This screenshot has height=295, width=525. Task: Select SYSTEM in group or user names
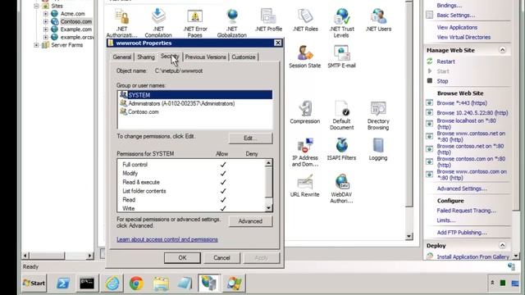[195, 95]
